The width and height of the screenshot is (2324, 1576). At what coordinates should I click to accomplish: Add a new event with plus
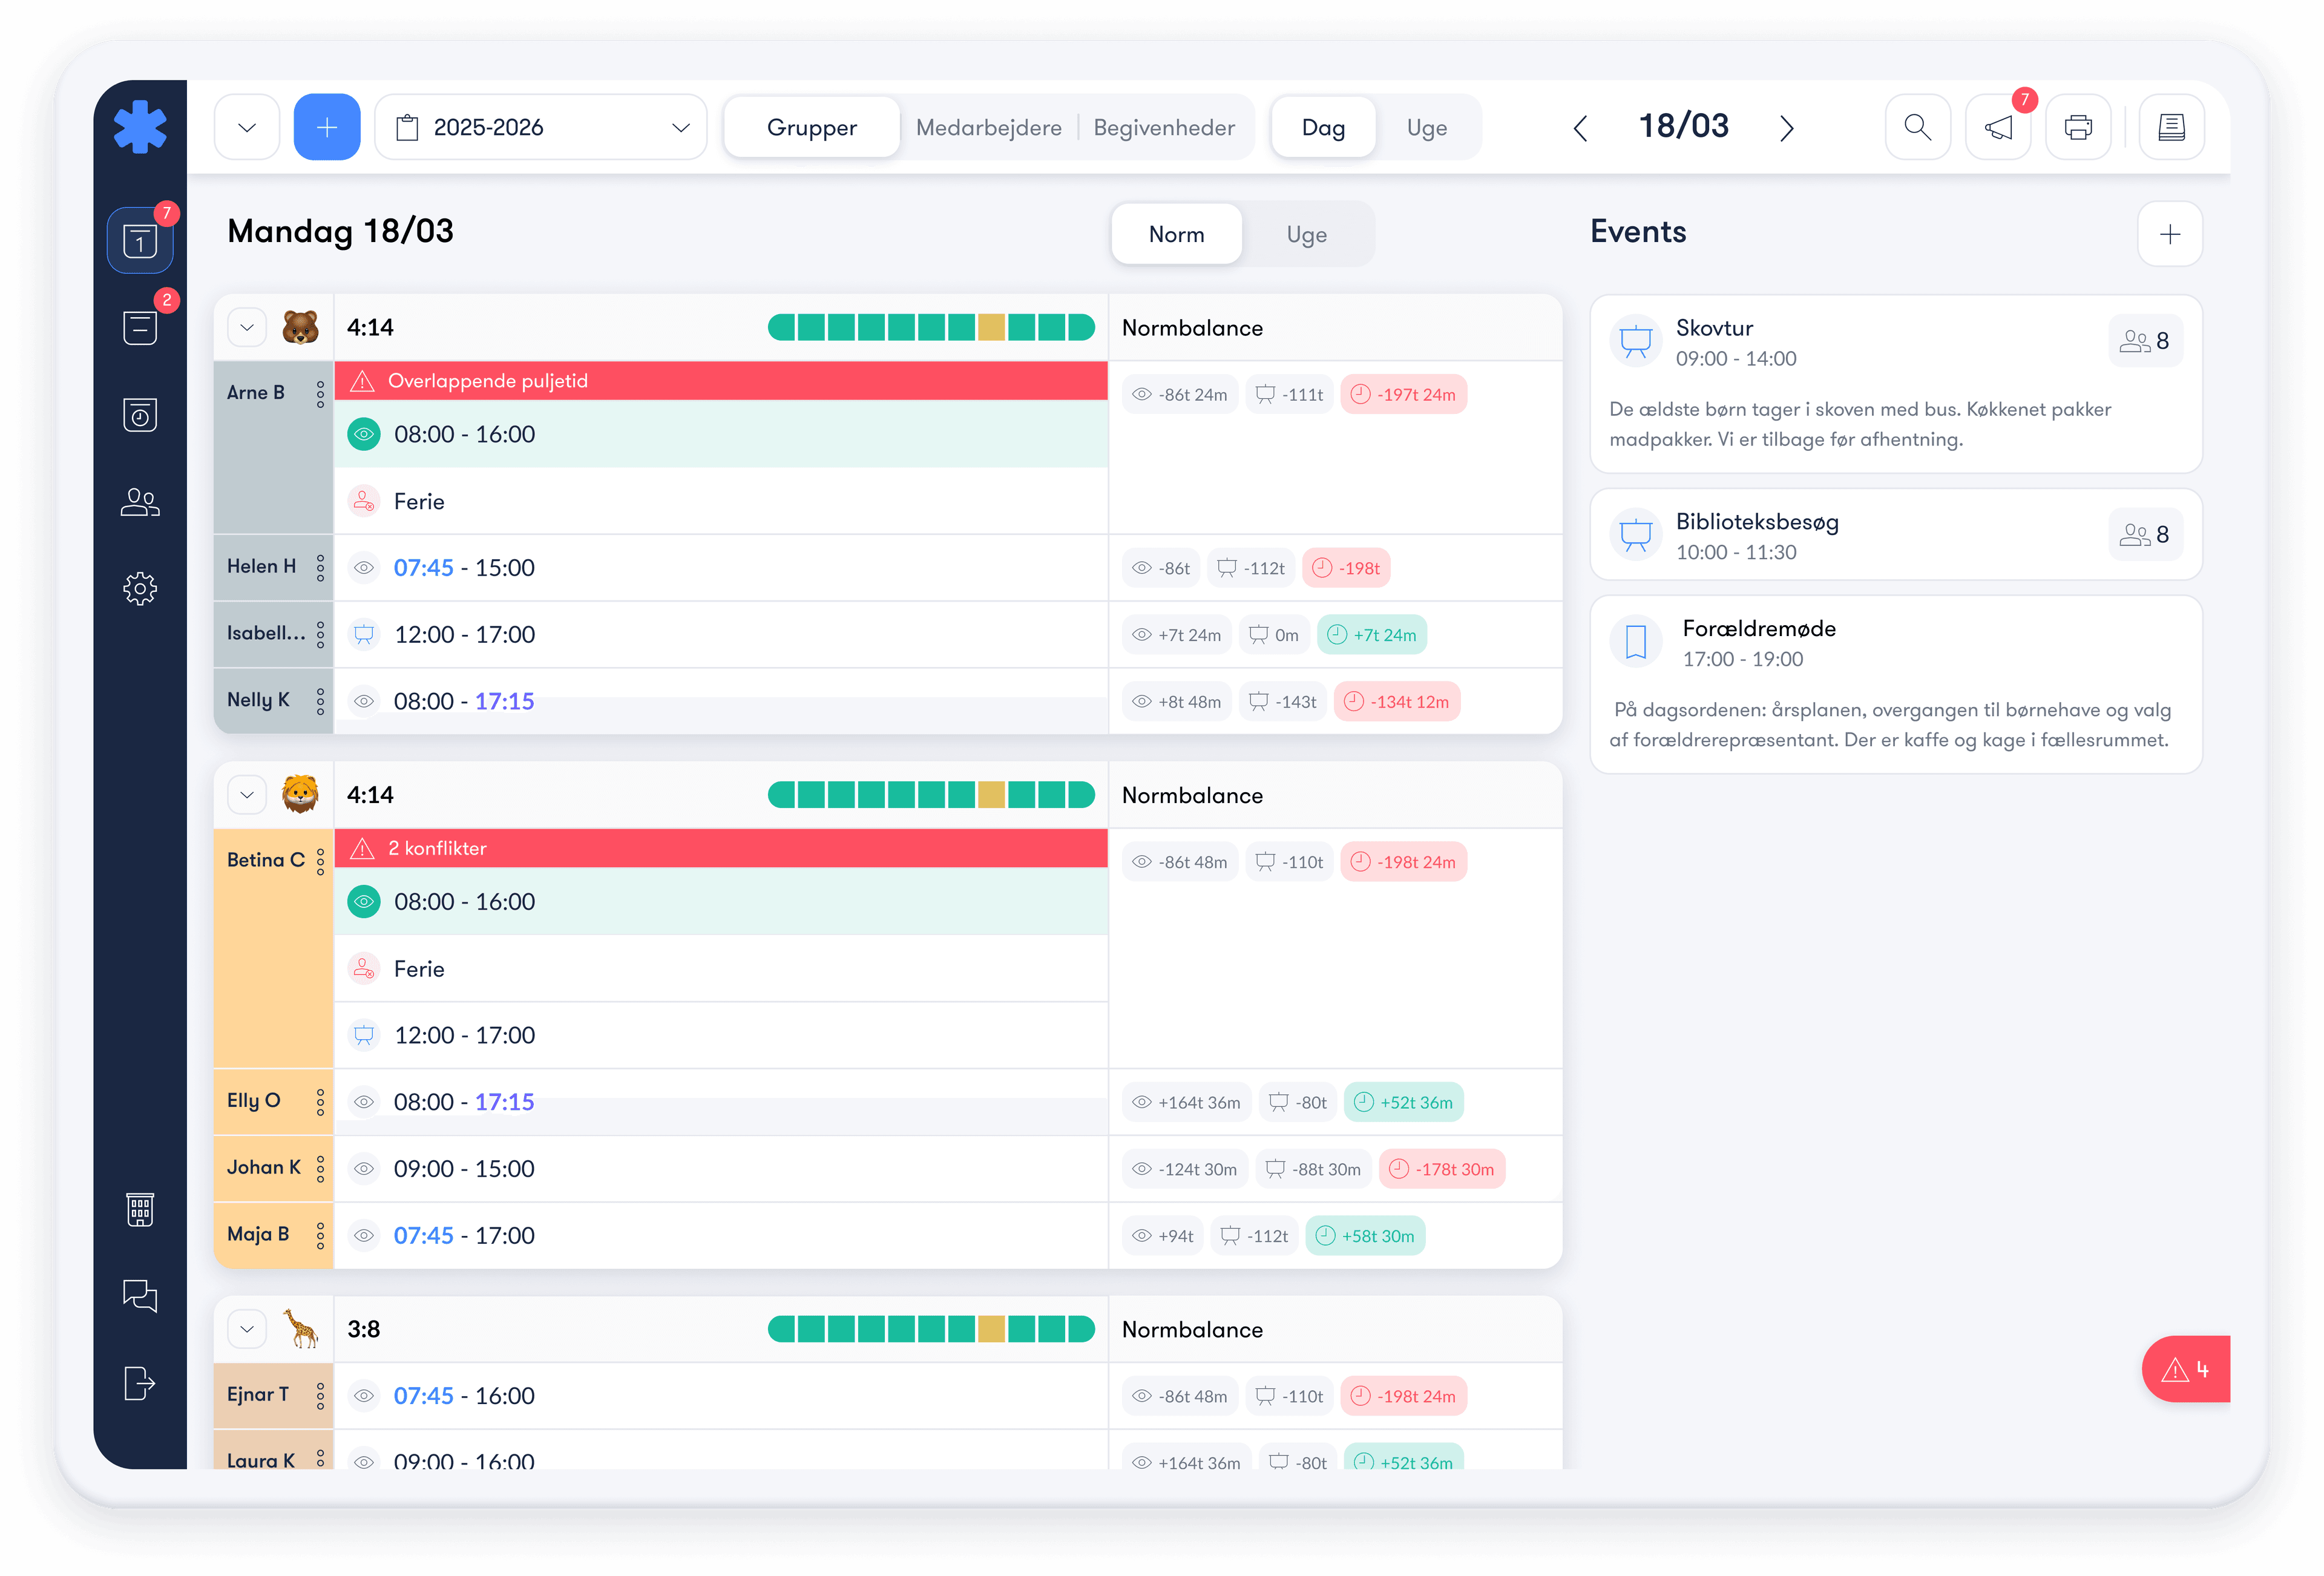[2170, 234]
